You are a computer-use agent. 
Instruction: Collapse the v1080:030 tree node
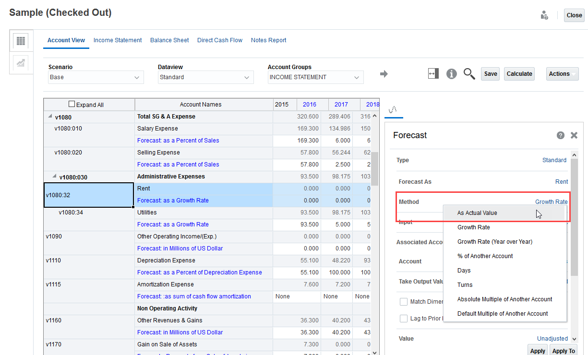pos(54,177)
